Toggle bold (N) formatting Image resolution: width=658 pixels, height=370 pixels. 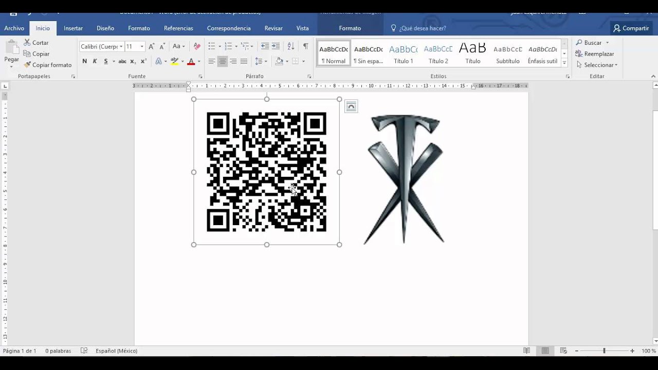pos(84,61)
